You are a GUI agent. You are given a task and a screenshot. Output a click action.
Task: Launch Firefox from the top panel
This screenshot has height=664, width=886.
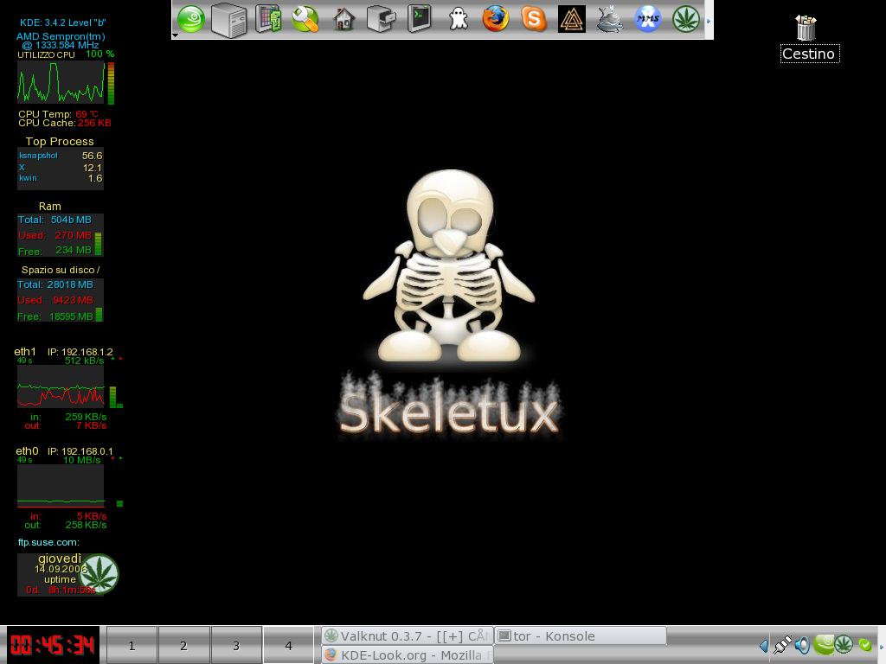(x=496, y=19)
